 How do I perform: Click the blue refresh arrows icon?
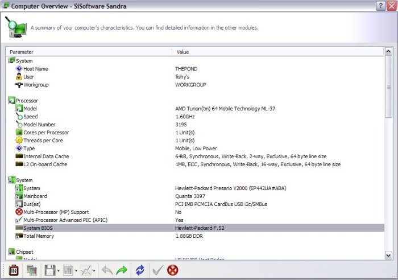tap(140, 270)
